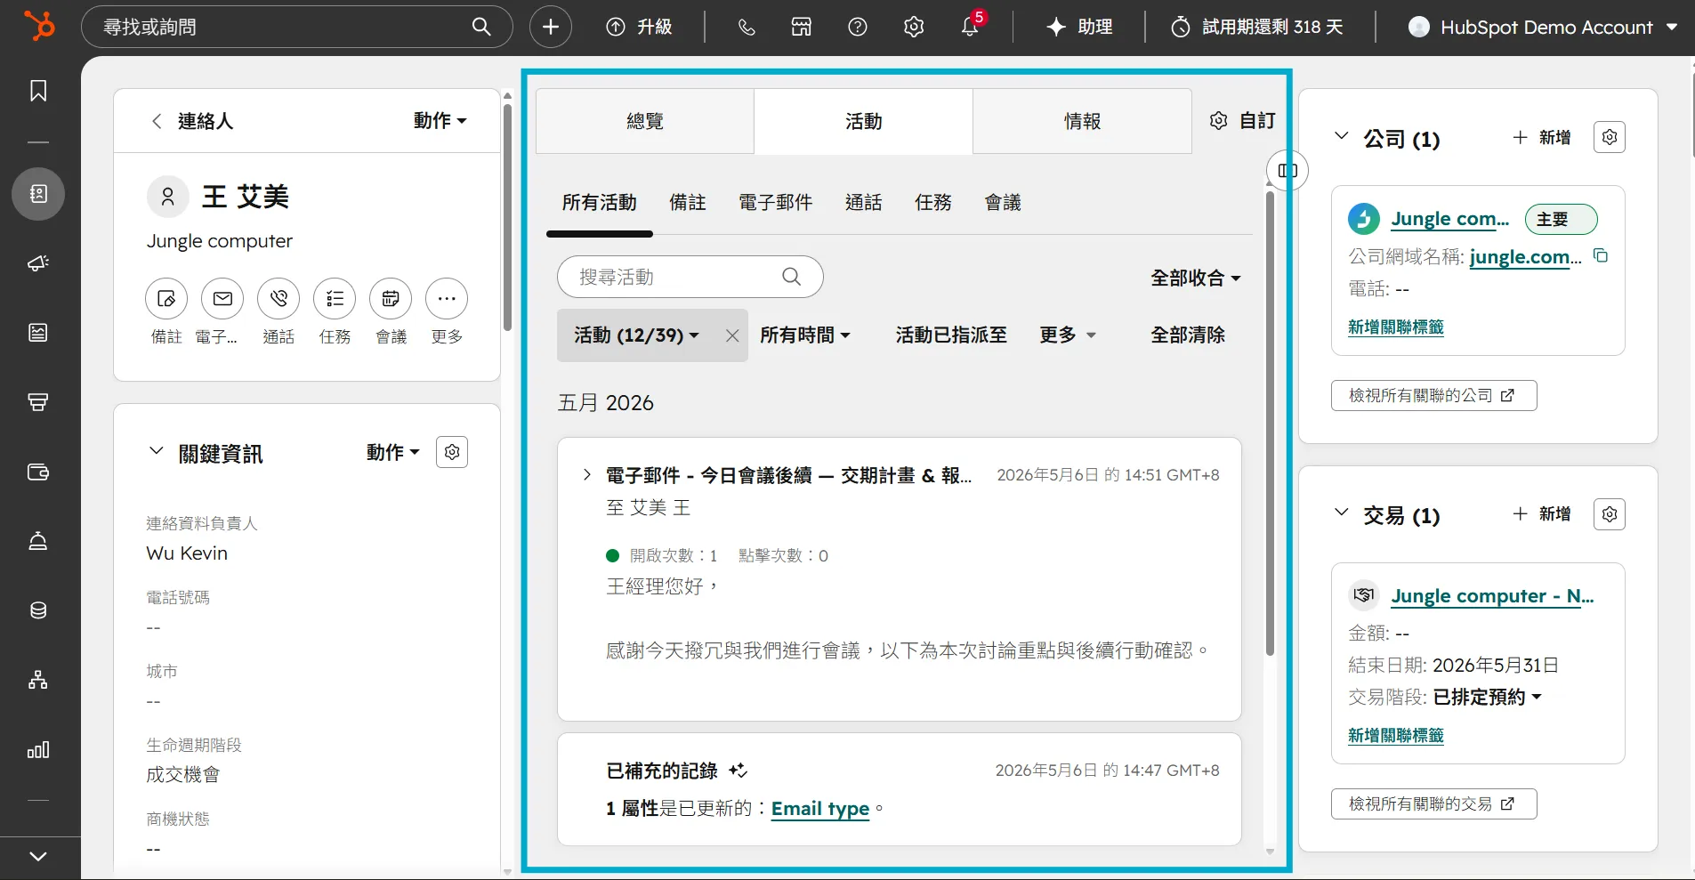Open the Jungle computer deal link
This screenshot has height=880, width=1695.
pos(1493,596)
